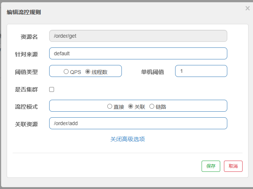This screenshot has width=253, height=189.
Task: Enable the 是否集群 checkbox
Action: (52, 90)
